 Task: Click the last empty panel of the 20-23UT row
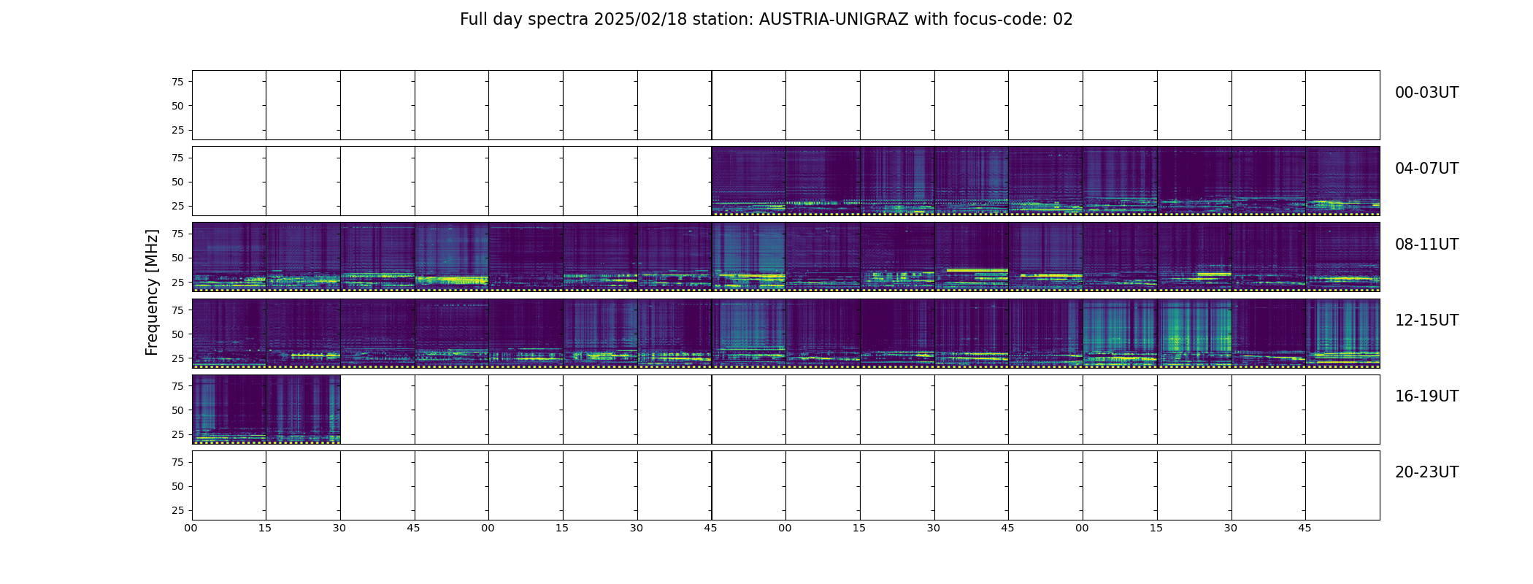coord(1343,485)
